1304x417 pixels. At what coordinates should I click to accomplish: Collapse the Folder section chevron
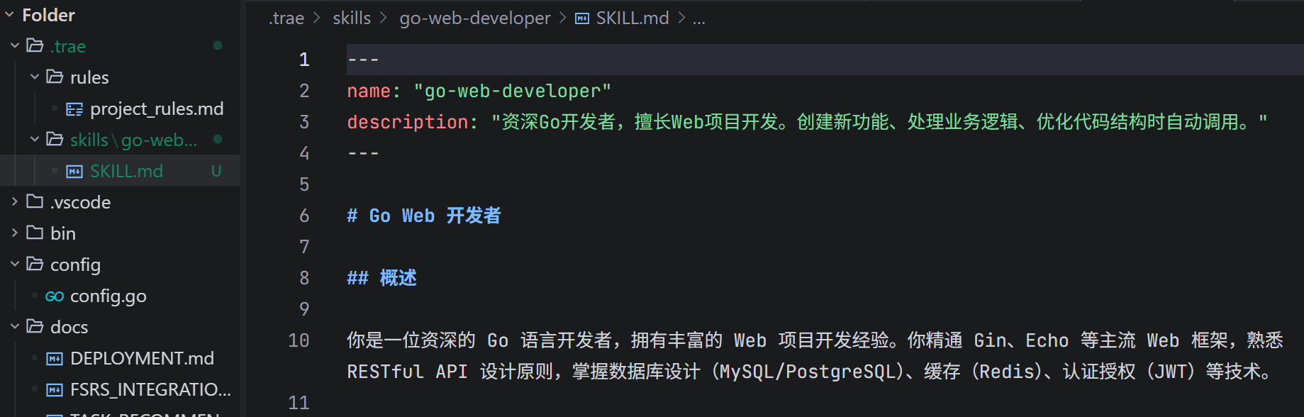(x=9, y=15)
